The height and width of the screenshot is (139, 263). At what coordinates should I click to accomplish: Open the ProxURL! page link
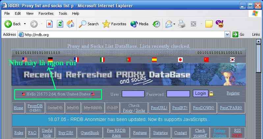pyautogui.click(x=159, y=108)
